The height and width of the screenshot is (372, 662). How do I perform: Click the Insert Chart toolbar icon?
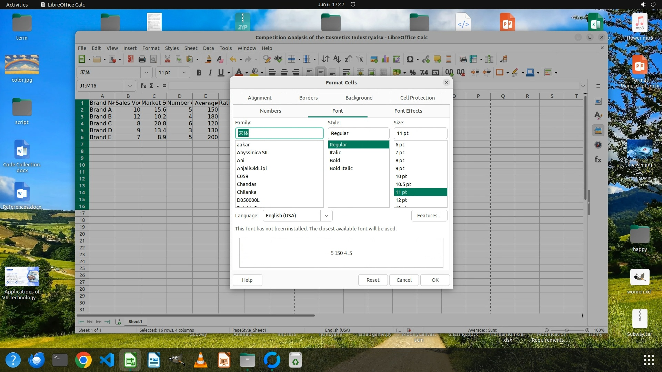coord(385,59)
